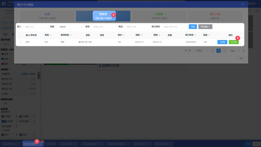Open the 部分入住 tab
The height and width of the screenshot is (147, 261).
coord(215,16)
